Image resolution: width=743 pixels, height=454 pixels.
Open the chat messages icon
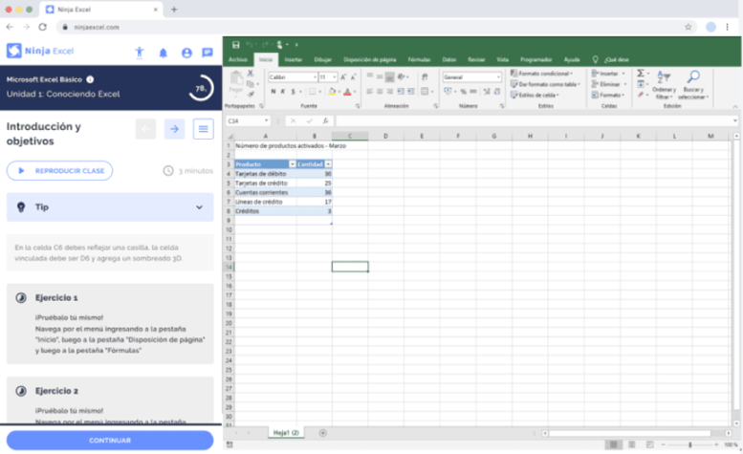point(208,53)
